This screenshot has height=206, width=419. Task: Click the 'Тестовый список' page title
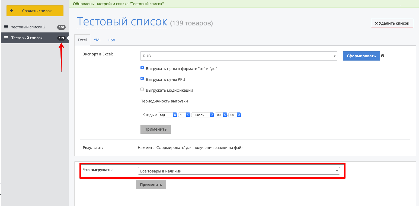tap(122, 22)
